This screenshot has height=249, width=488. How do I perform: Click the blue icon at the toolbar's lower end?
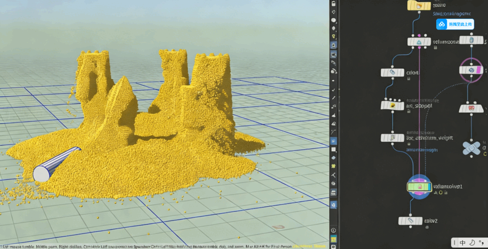[x=334, y=205]
